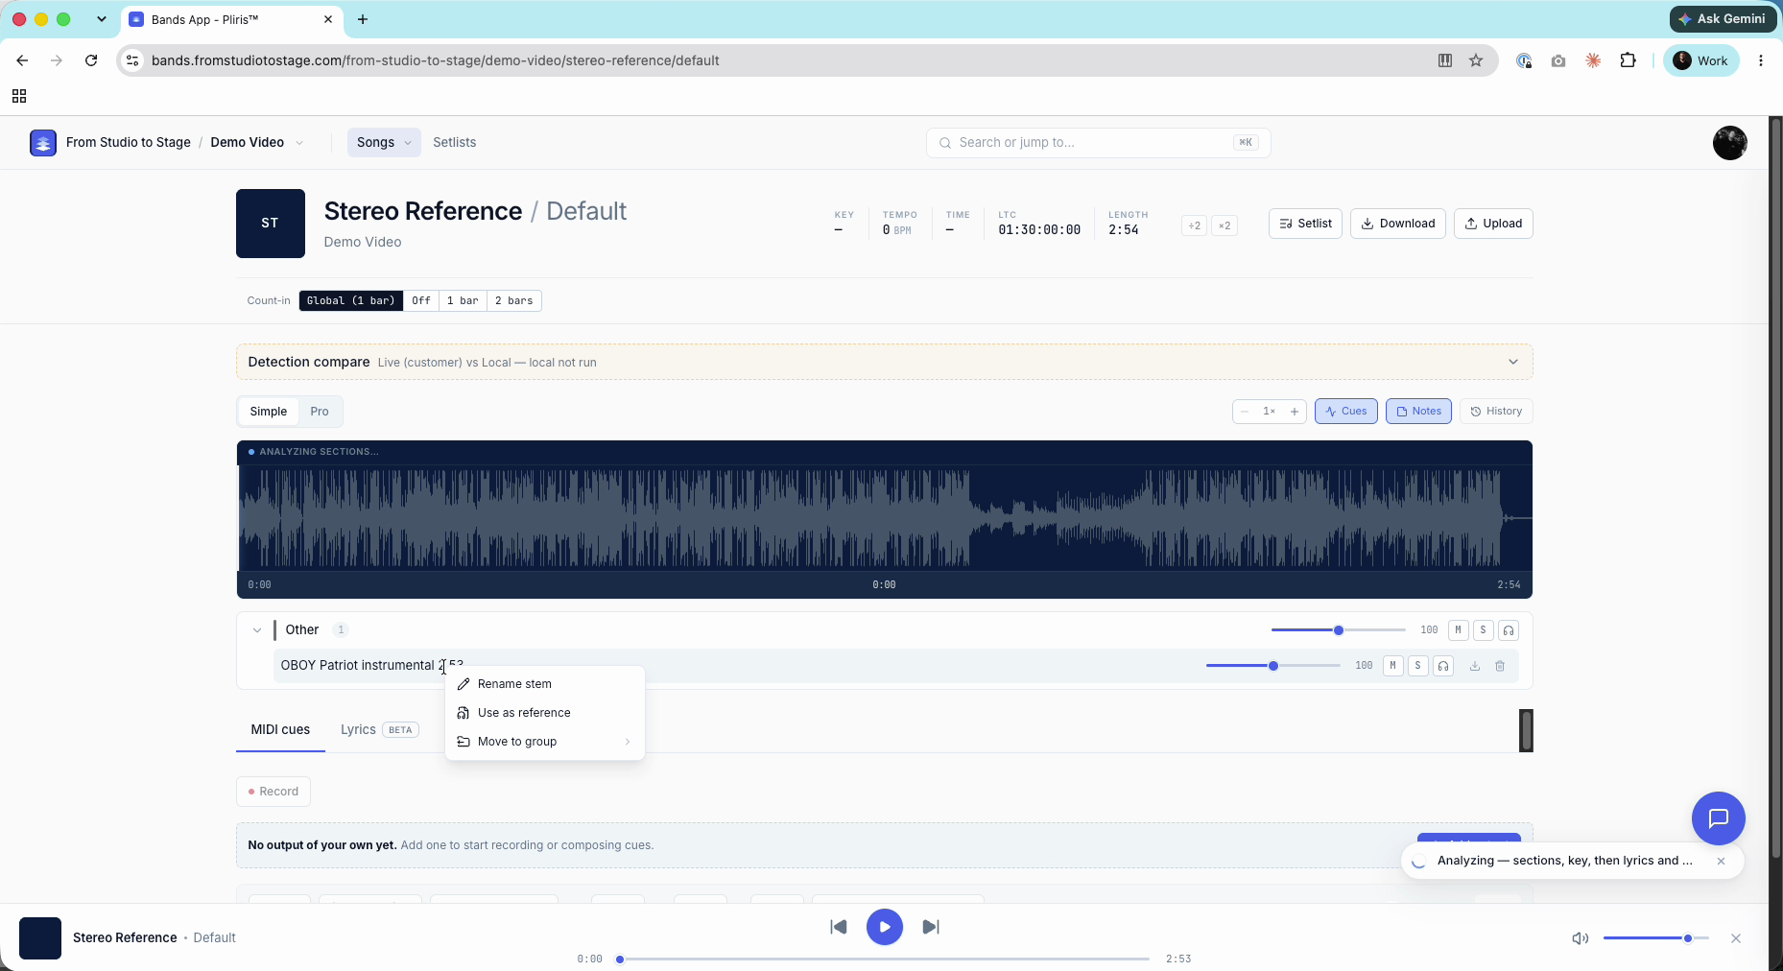Mute the player volume speaker icon
Screen dimensions: 1783x971
pos(1580,938)
